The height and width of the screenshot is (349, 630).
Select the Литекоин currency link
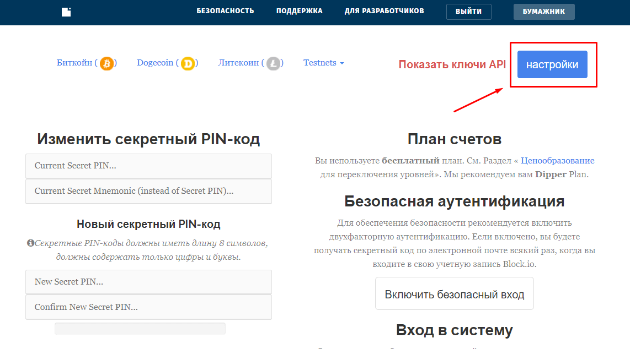pyautogui.click(x=239, y=63)
